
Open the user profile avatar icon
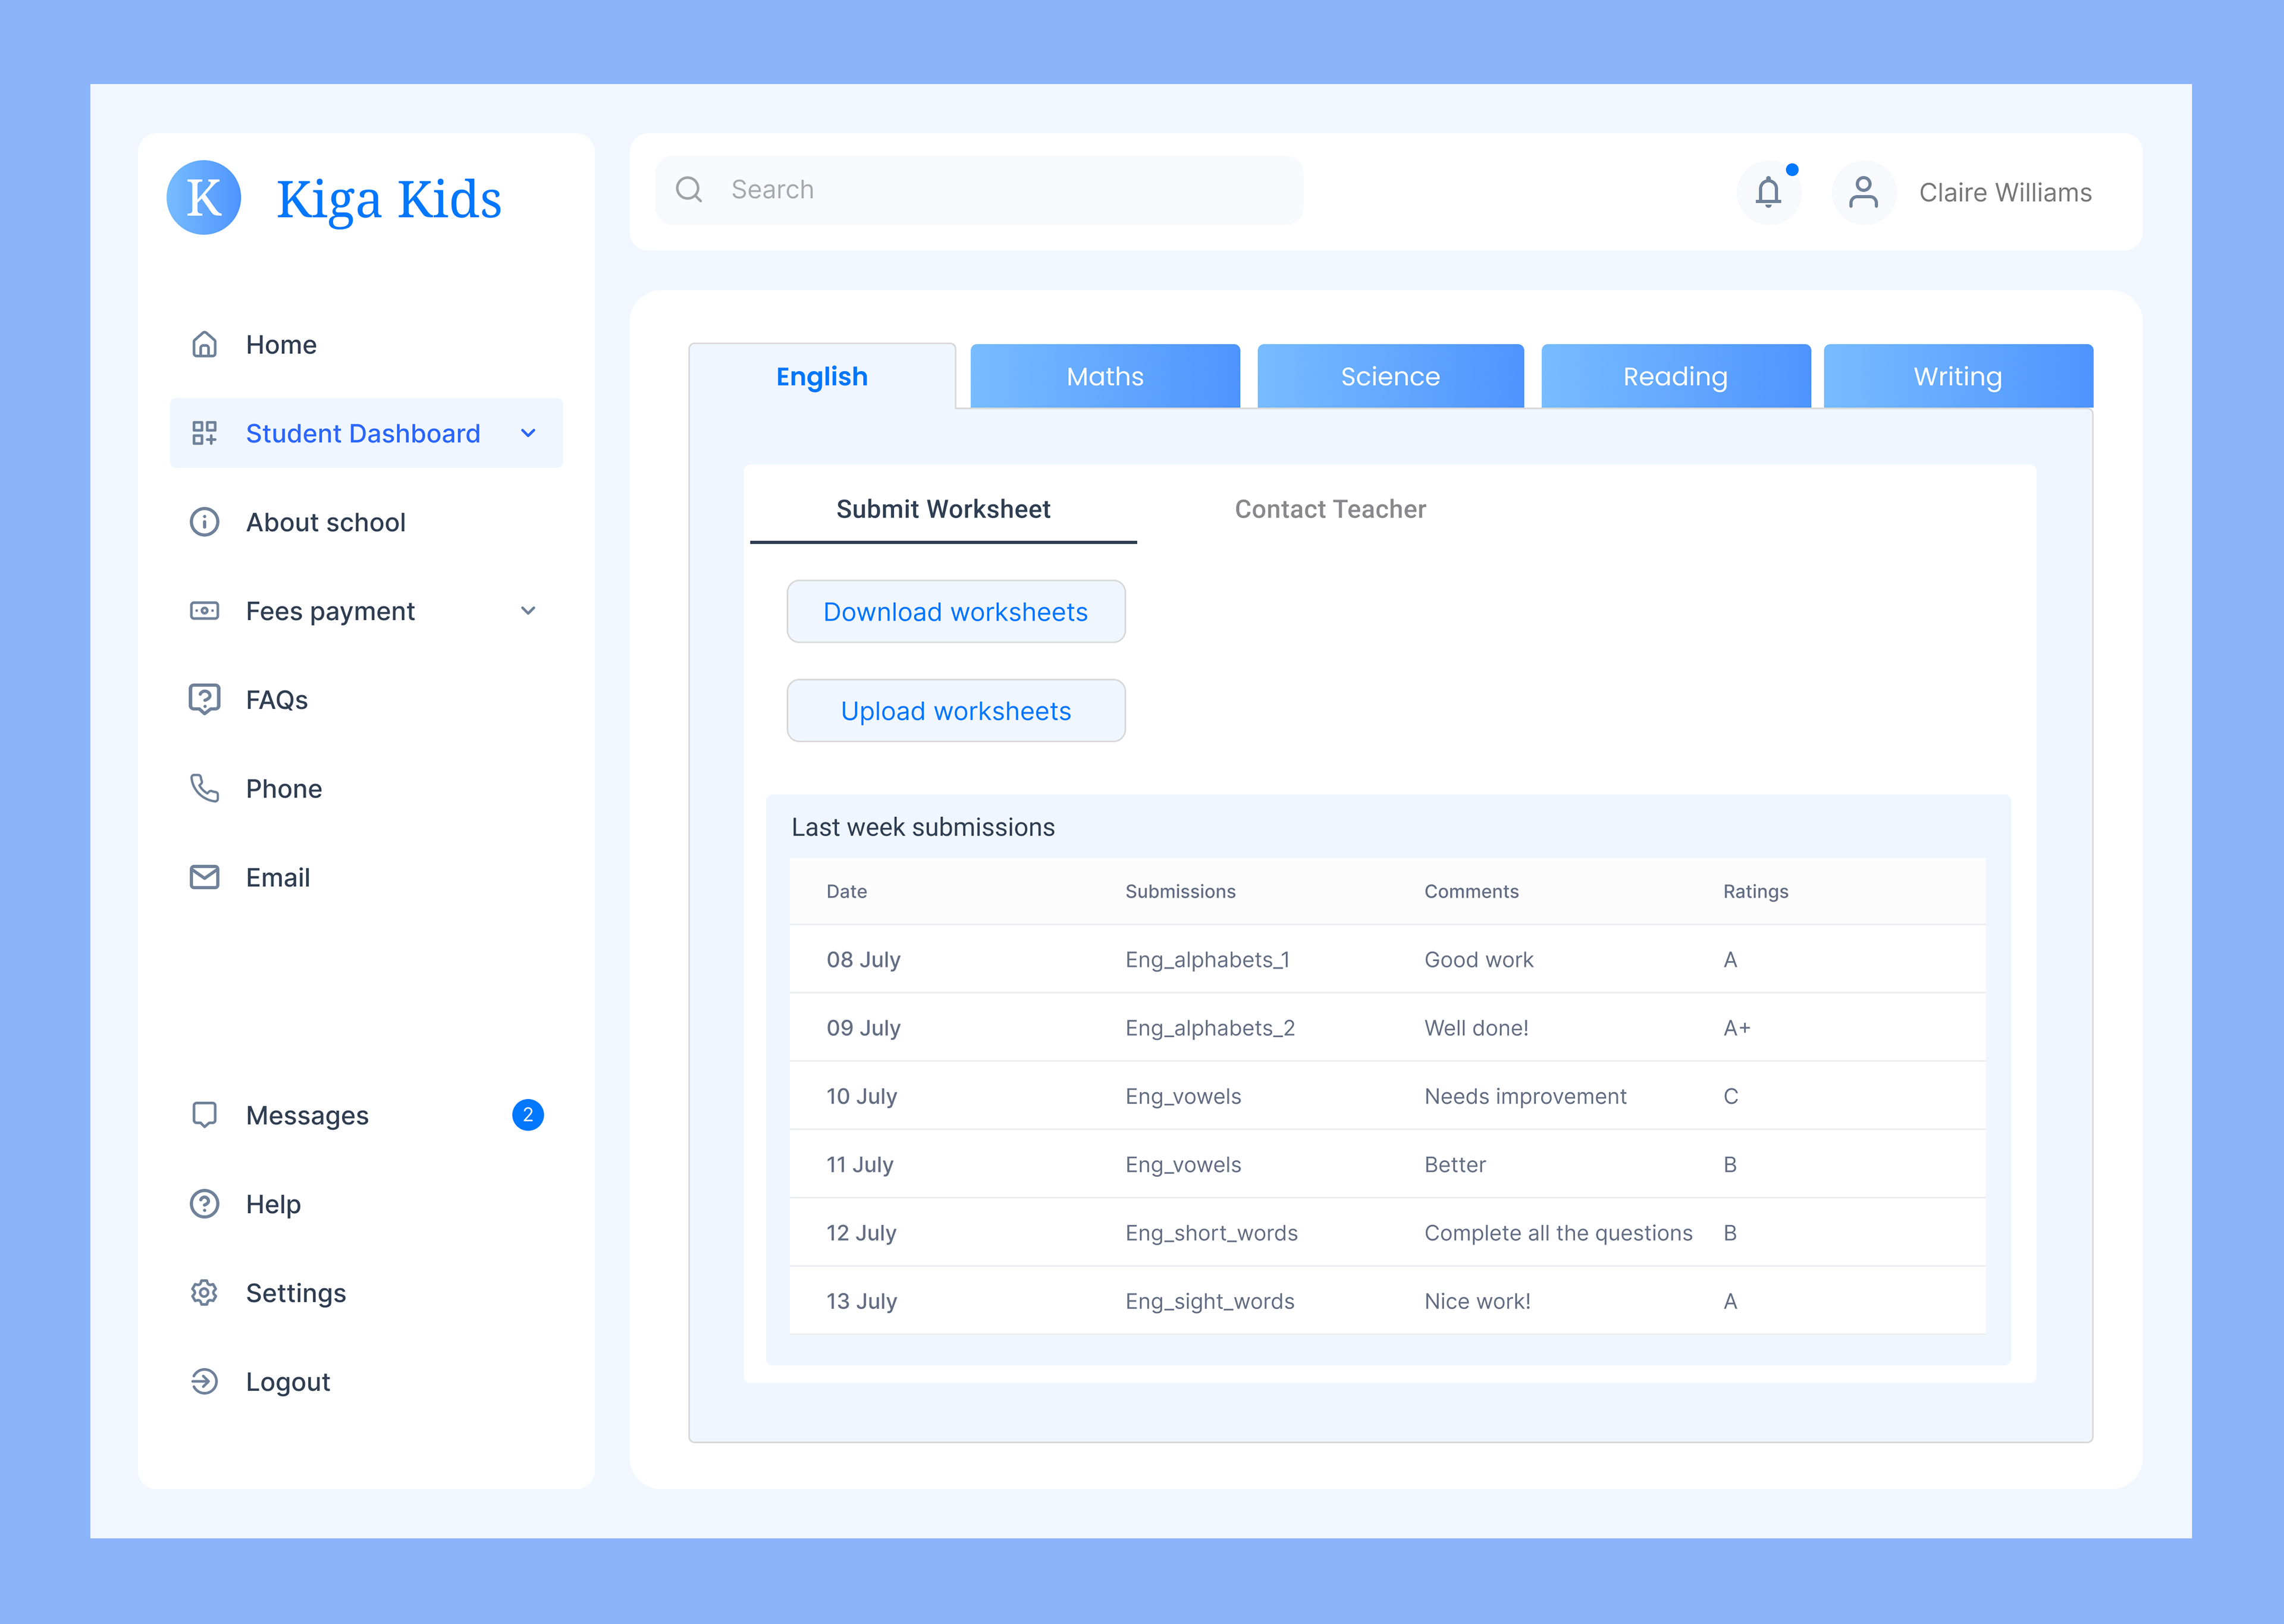[1863, 192]
